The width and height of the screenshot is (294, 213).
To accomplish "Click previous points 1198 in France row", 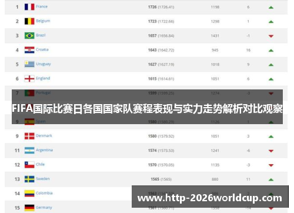I will coord(215,7).
